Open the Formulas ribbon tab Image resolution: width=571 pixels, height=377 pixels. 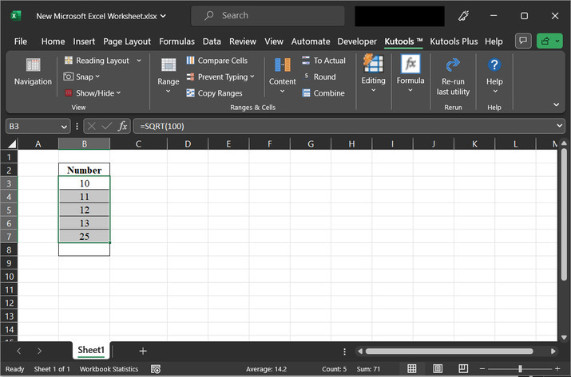coord(176,41)
